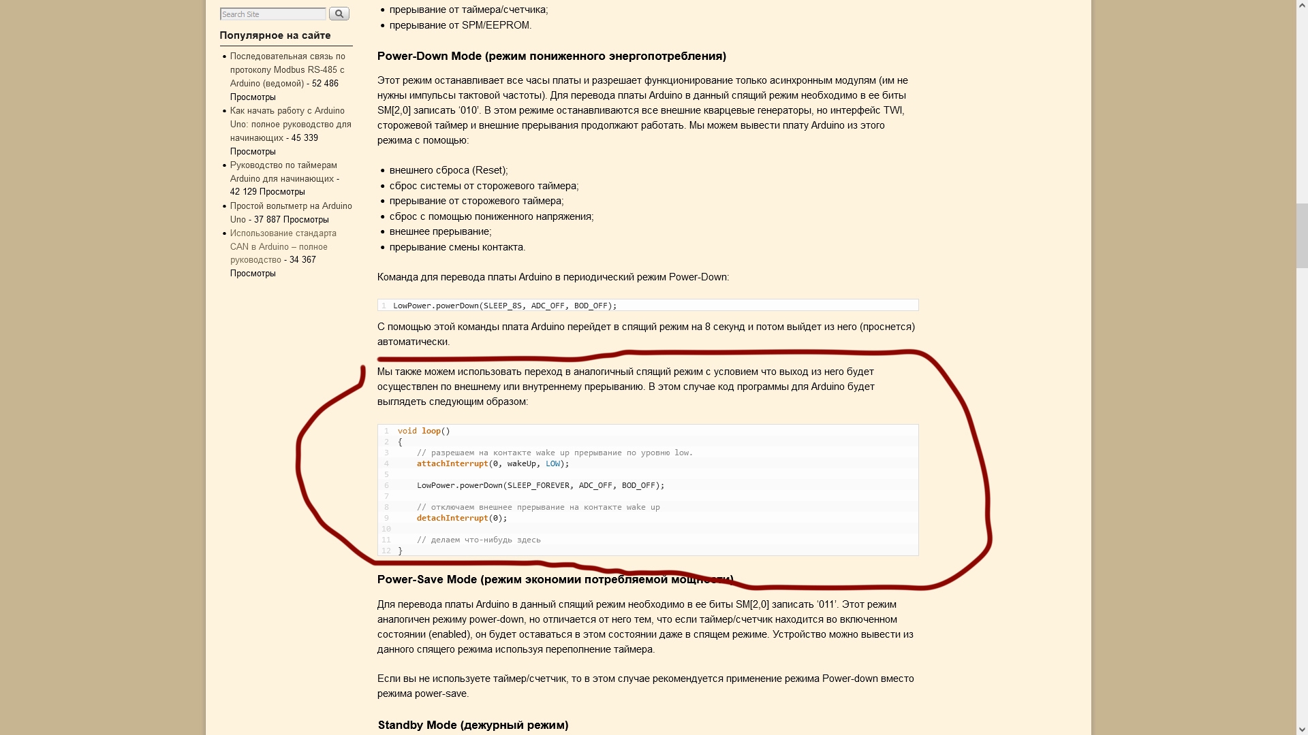Click the 'Power-Save Mode' heading
This screenshot has width=1308, height=735.
[555, 579]
